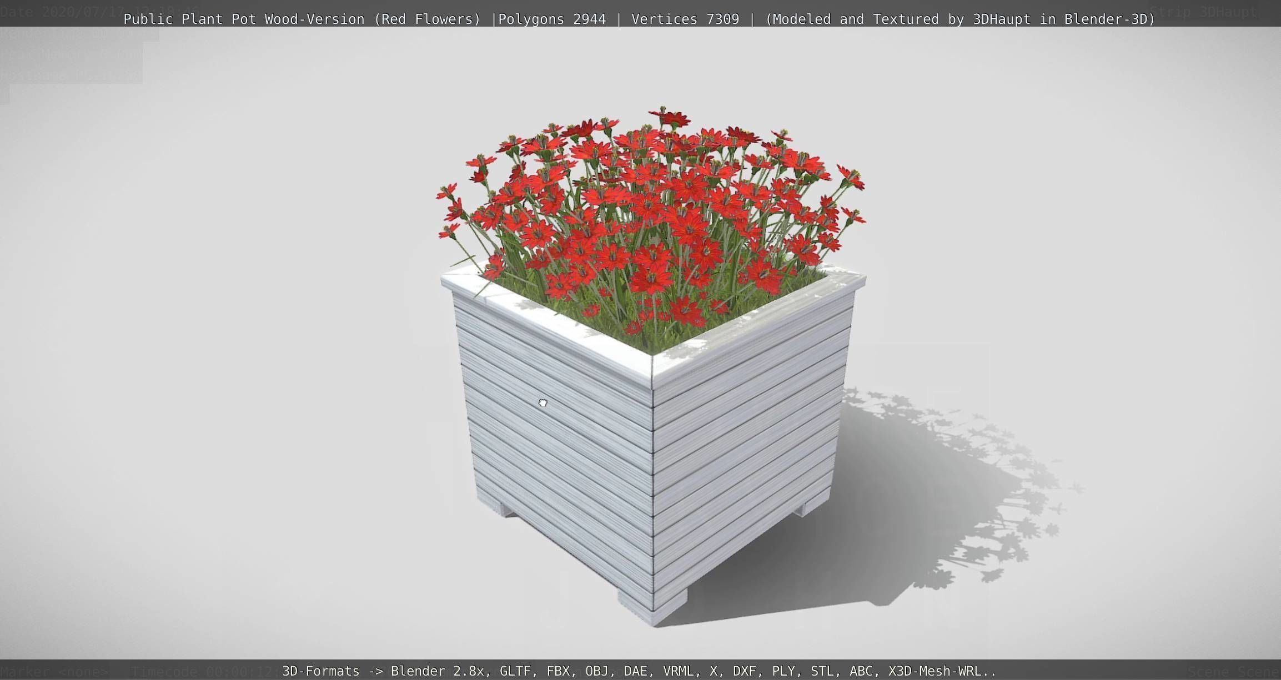Click the faded 'Scene Scene' stamp
1281x680 pixels.
click(1234, 672)
